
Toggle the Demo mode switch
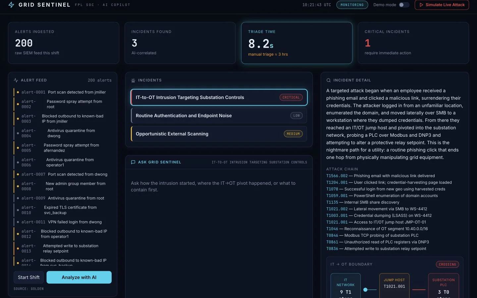click(404, 5)
